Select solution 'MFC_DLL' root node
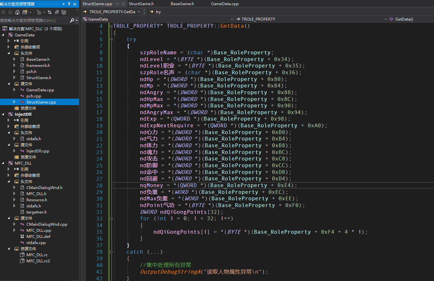Image resolution: width=434 pixels, height=281 pixels. (35, 29)
